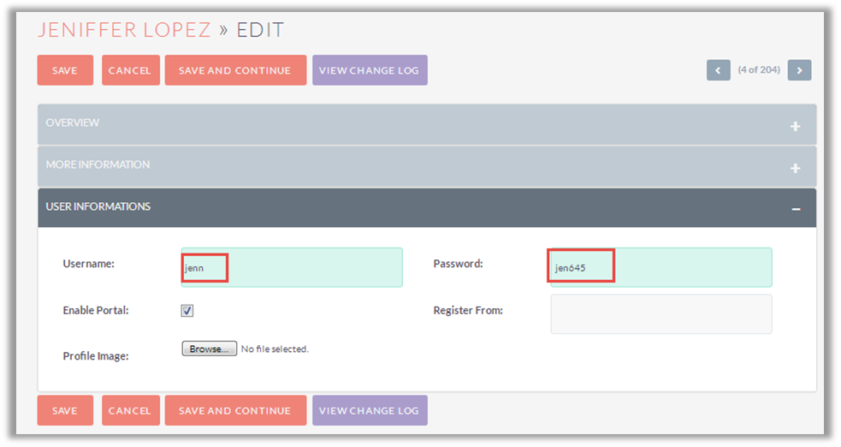
Task: Go to the next record arrow
Action: 799,70
